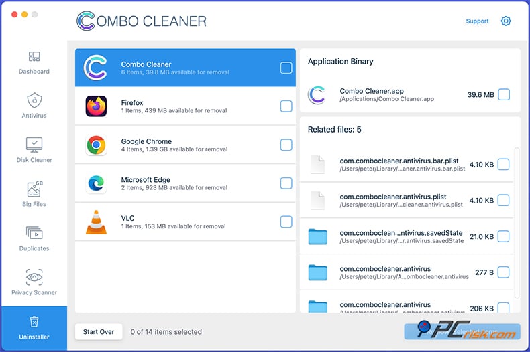Click the Combo Cleaner app icon in list
The width and height of the screenshot is (530, 352).
(96, 68)
